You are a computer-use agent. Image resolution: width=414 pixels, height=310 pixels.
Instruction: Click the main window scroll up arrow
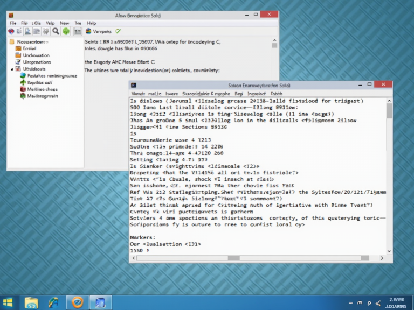point(274,40)
